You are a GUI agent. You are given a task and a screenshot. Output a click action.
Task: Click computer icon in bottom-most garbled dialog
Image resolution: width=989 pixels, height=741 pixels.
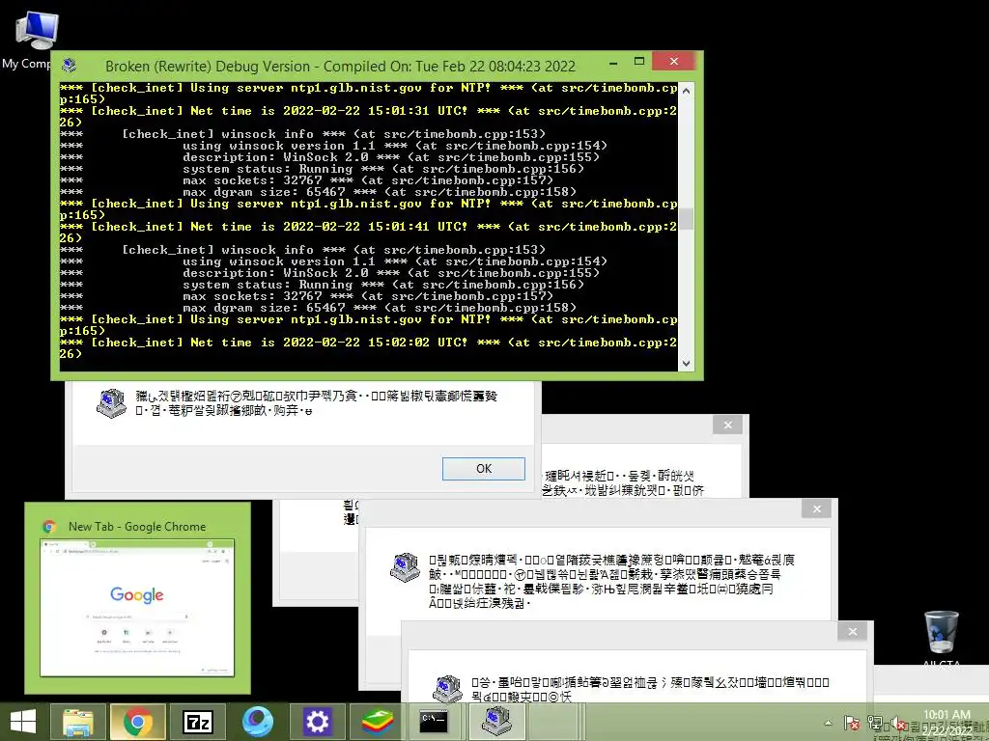click(x=447, y=689)
